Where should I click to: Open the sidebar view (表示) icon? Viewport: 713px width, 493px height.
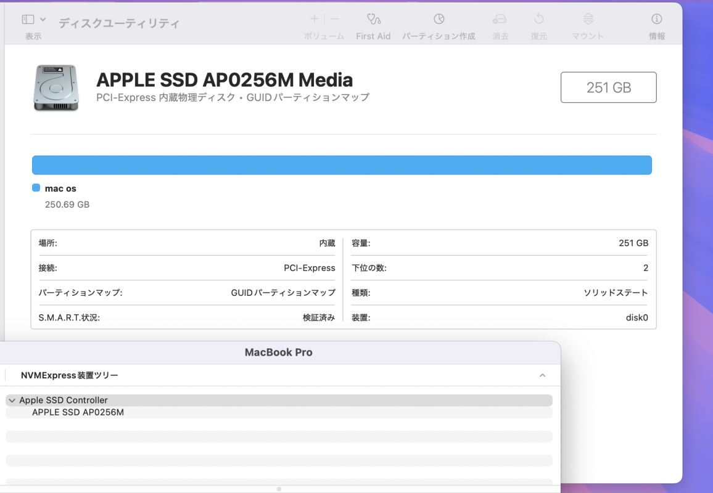coord(28,19)
